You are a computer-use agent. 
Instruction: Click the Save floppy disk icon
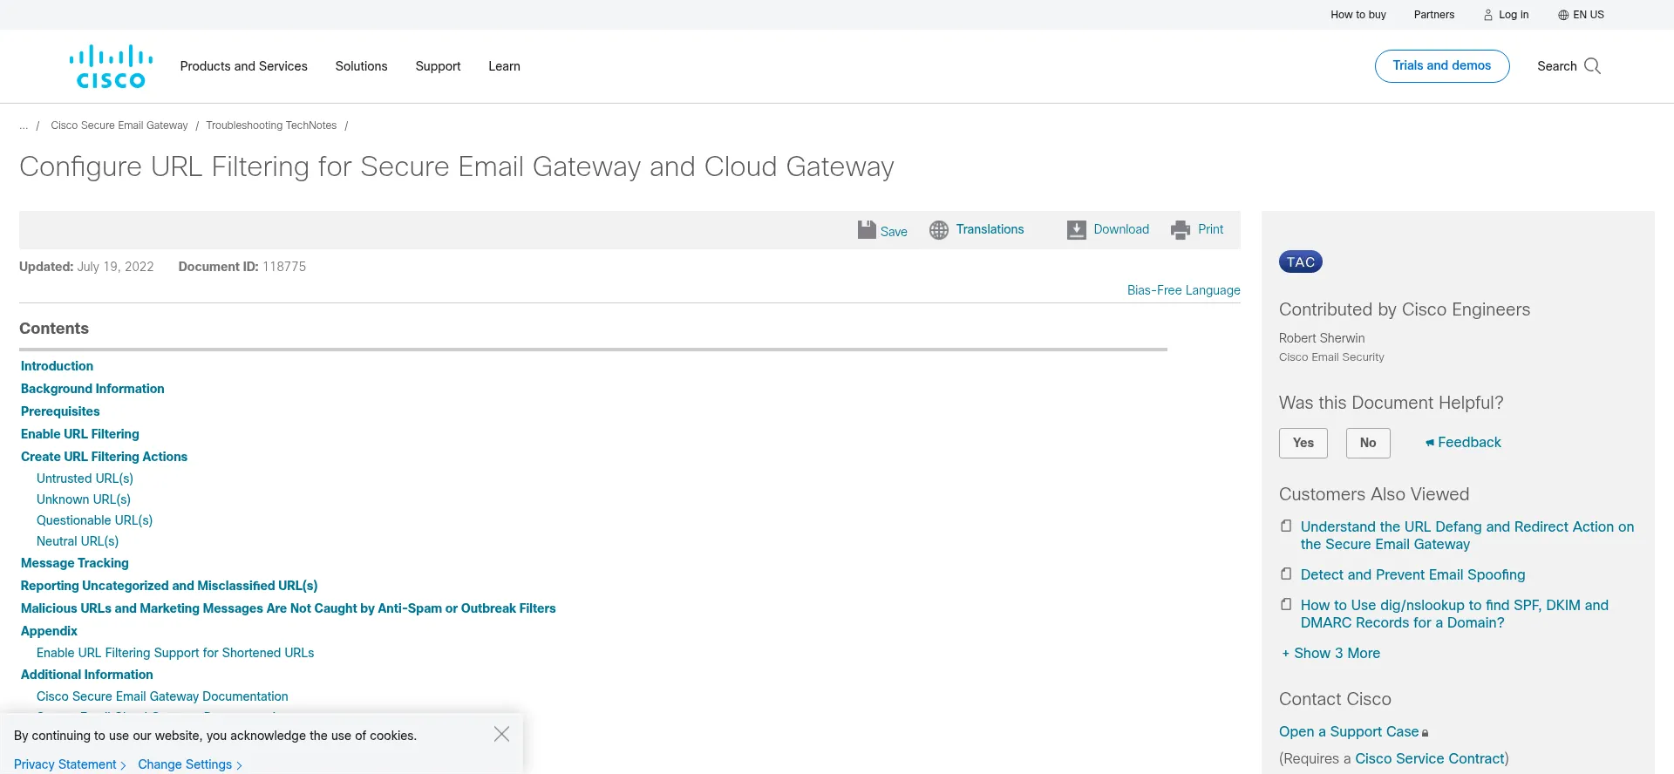(x=867, y=230)
